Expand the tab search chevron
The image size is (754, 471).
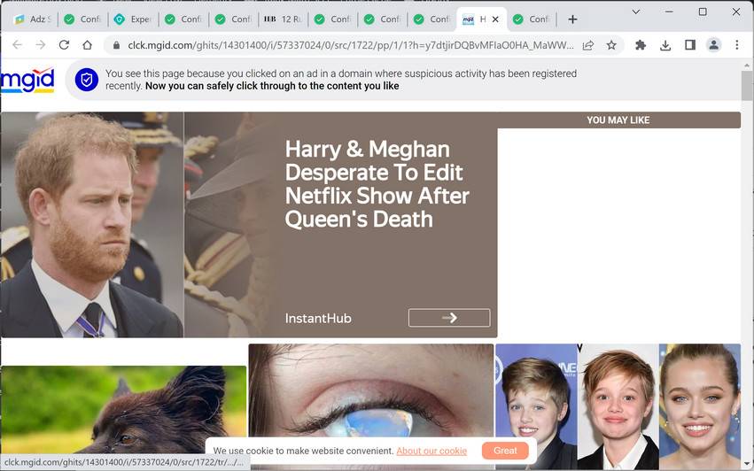point(635,12)
